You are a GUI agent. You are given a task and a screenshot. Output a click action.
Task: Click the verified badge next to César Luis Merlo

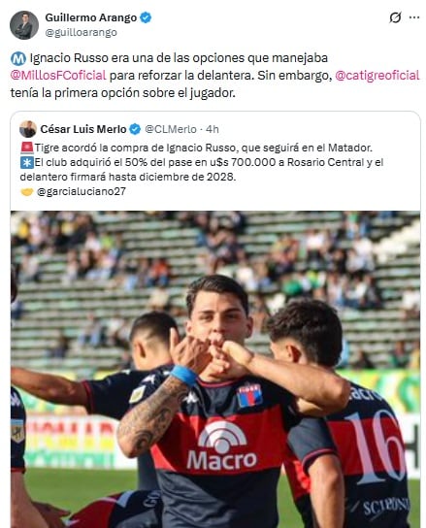pos(135,129)
